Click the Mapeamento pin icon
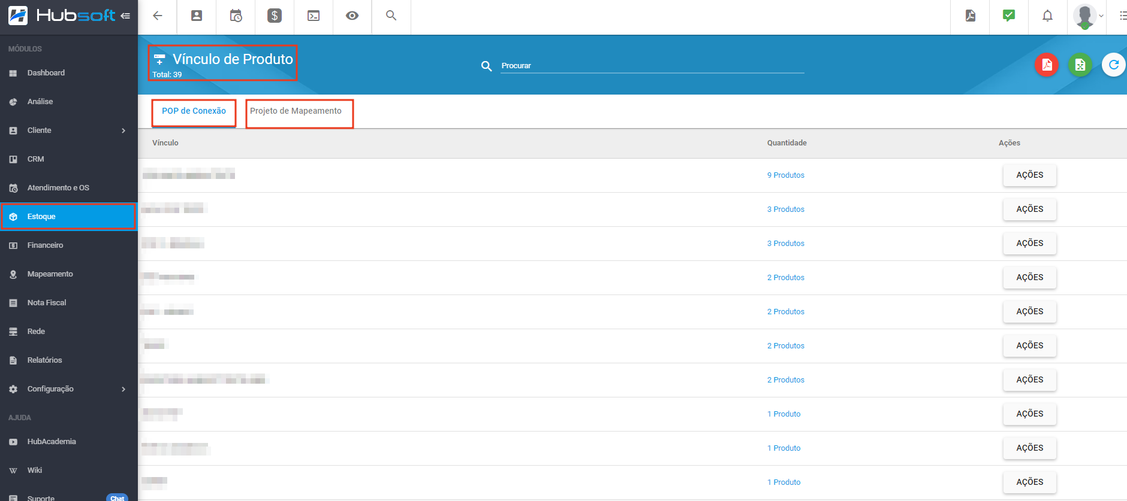The image size is (1127, 501). [13, 274]
